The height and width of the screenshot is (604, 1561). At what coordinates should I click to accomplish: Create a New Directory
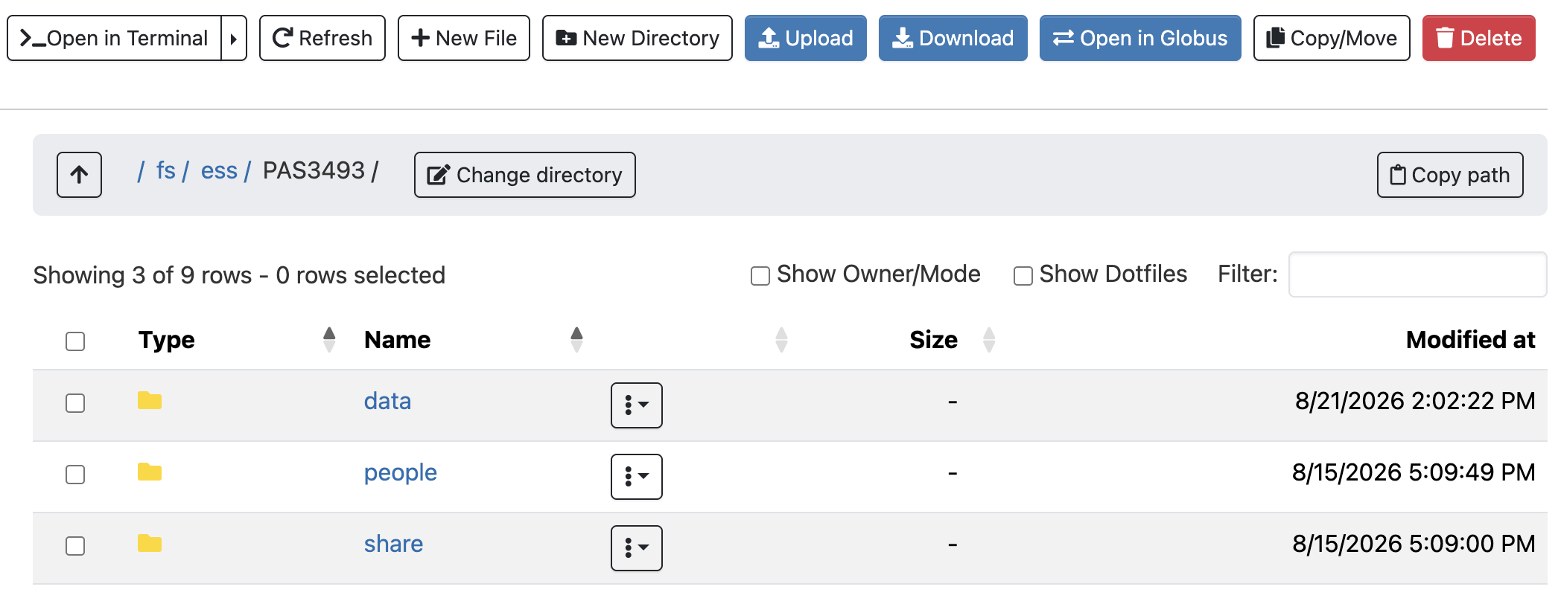pyautogui.click(x=638, y=38)
